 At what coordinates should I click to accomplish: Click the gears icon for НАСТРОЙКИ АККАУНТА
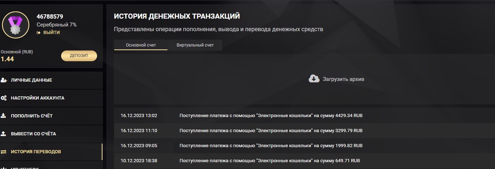coord(4,98)
